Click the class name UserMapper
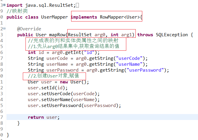This screenshot has width=198, height=140. point(55,17)
